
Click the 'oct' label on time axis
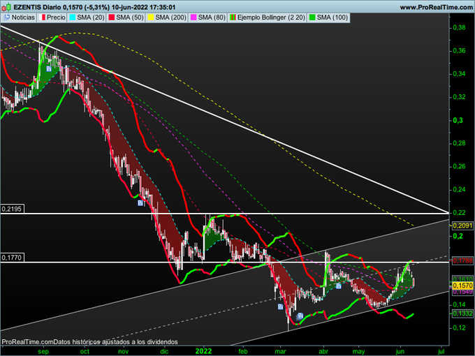(85, 351)
